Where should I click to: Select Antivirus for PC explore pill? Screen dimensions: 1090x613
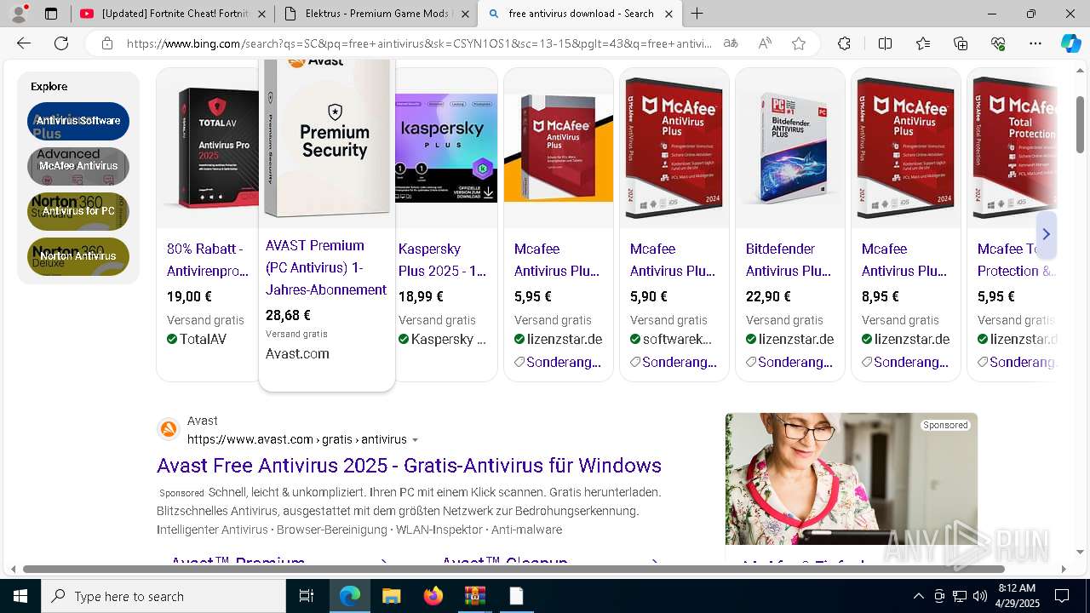coord(78,211)
